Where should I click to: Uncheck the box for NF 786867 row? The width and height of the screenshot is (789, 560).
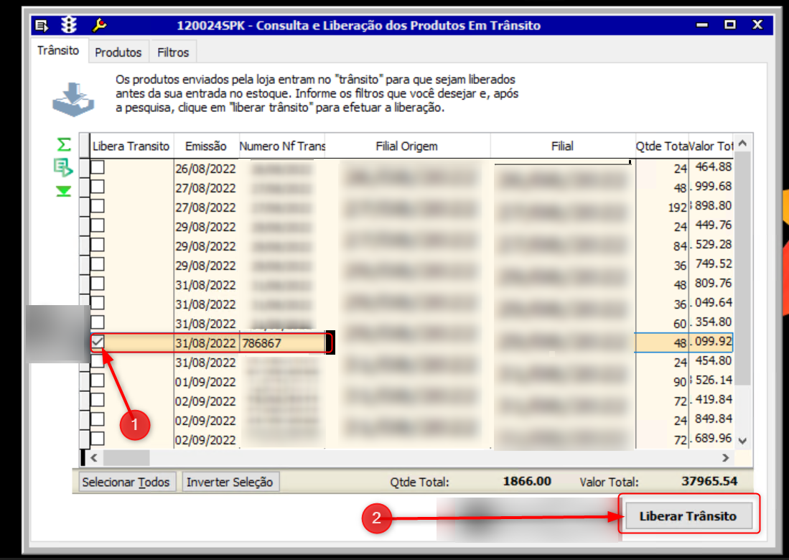pos(98,342)
